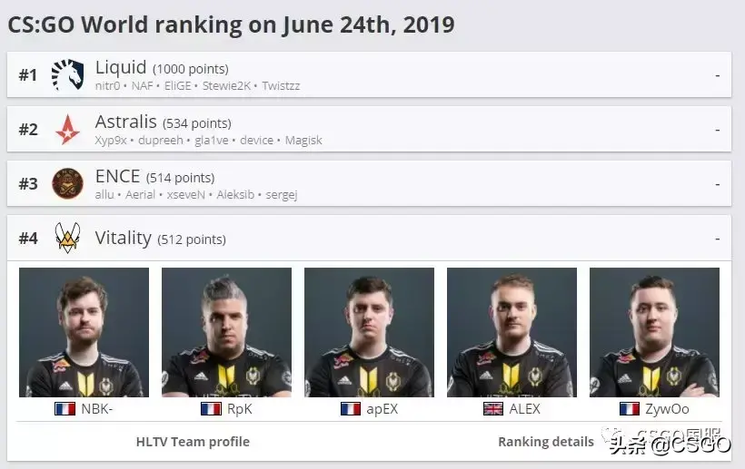Click the ZywOo player name link
The image size is (745, 469).
click(666, 409)
